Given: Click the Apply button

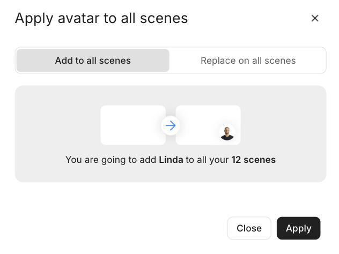Looking at the screenshot, I should [299, 228].
